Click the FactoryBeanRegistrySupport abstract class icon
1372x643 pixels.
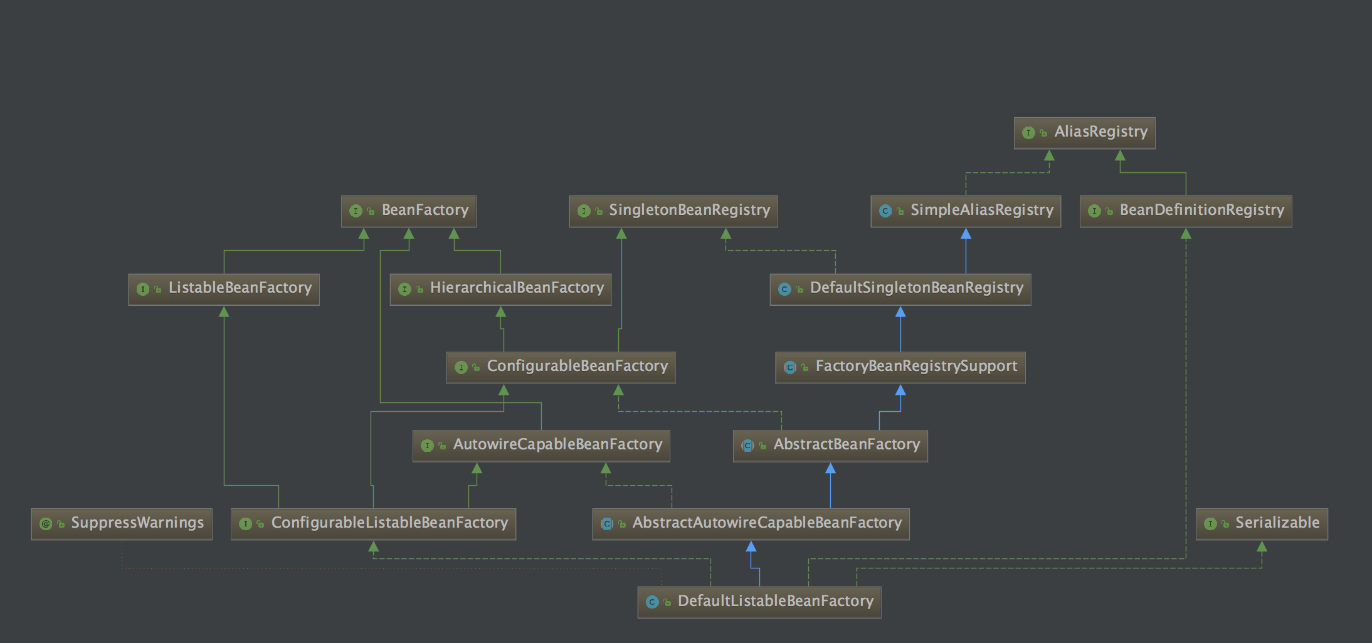coord(790,368)
